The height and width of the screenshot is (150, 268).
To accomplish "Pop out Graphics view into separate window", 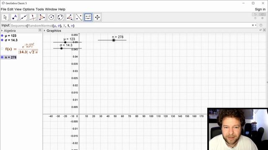I will point(260,30).
